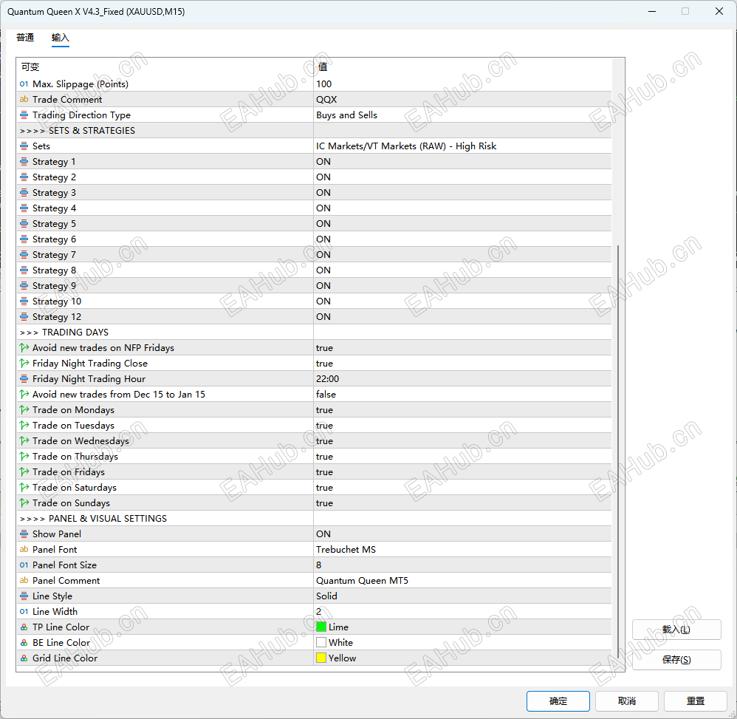Viewport: 737px width, 719px height.
Task: Click the bool icon beside Trade on Sundays
Action: click(24, 503)
